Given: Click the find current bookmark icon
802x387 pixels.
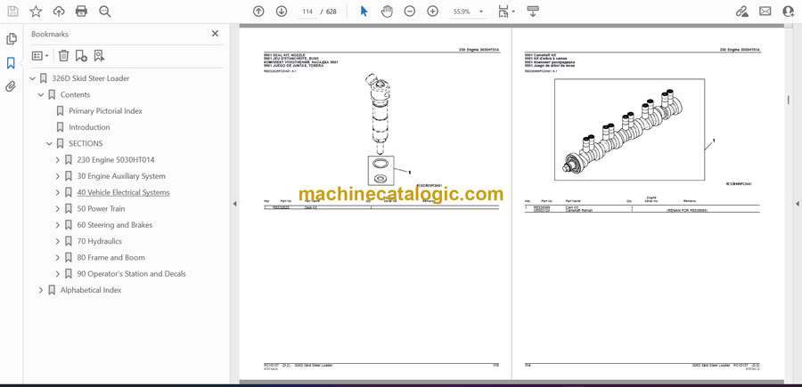Looking at the screenshot, I should 99,56.
